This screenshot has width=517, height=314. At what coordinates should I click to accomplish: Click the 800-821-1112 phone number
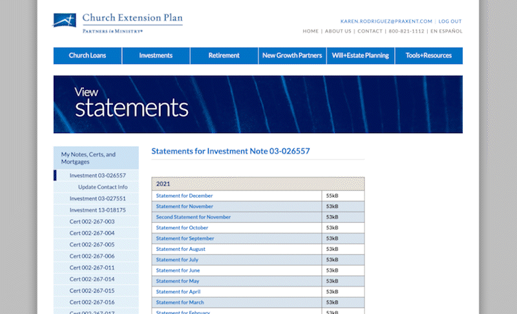(406, 31)
